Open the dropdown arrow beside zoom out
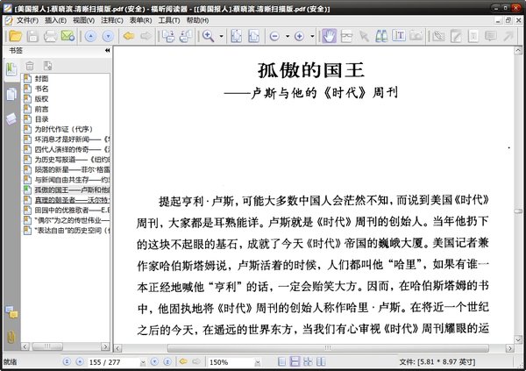The width and height of the screenshot is (526, 371). [x=288, y=36]
